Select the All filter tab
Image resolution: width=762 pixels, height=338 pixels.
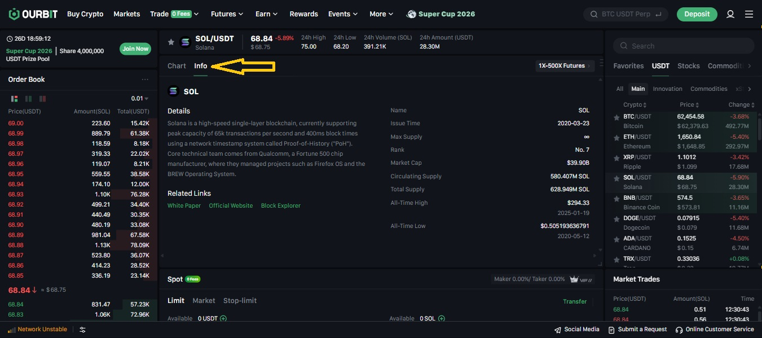620,89
